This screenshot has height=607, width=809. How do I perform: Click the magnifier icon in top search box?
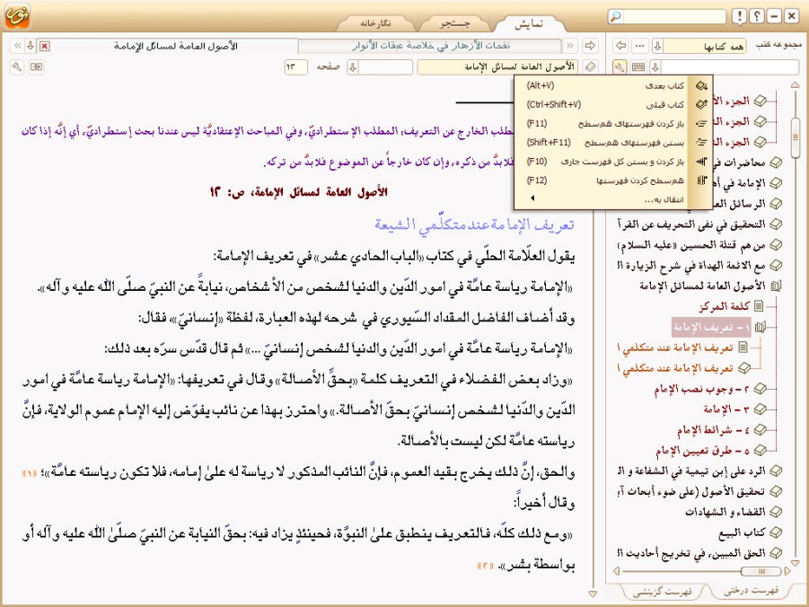(616, 16)
